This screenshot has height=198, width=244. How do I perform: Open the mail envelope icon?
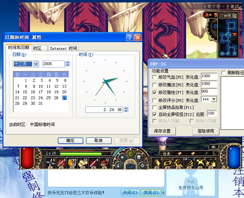(x=213, y=147)
